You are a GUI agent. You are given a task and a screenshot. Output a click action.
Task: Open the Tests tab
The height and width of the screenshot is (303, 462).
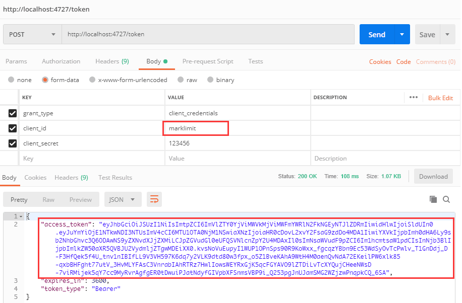(x=255, y=61)
